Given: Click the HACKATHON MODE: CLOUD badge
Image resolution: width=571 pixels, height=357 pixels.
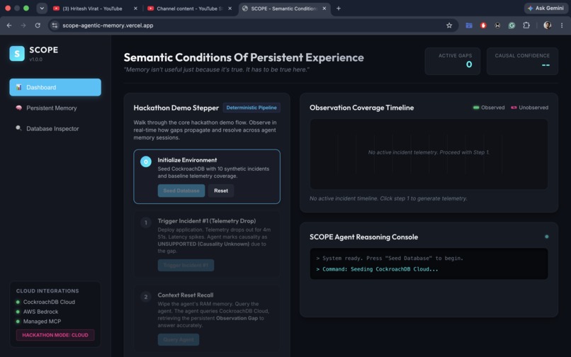Looking at the screenshot, I should click(55, 335).
